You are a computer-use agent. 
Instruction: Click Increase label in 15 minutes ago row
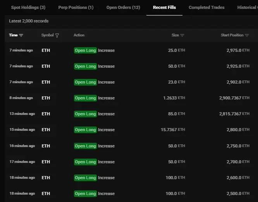106,130
